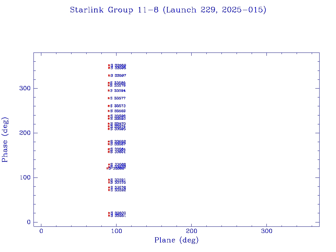The width and height of the screenshot is (336, 252).
Task: Click the S 33594 satellite label
Action: click(118, 91)
